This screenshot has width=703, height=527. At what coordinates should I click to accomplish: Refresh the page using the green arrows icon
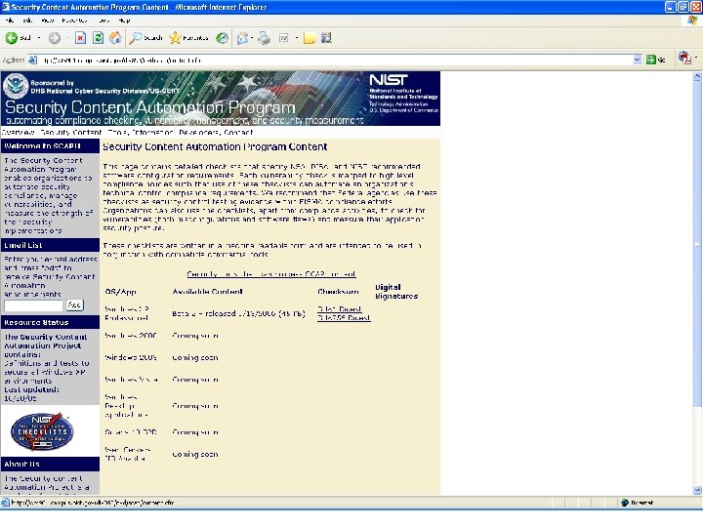coord(98,38)
